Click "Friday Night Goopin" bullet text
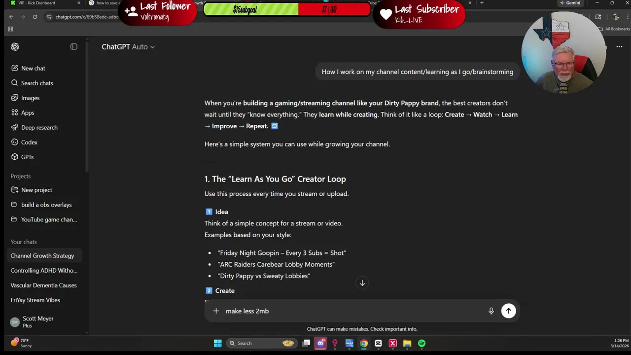This screenshot has width=631, height=355. click(282, 253)
